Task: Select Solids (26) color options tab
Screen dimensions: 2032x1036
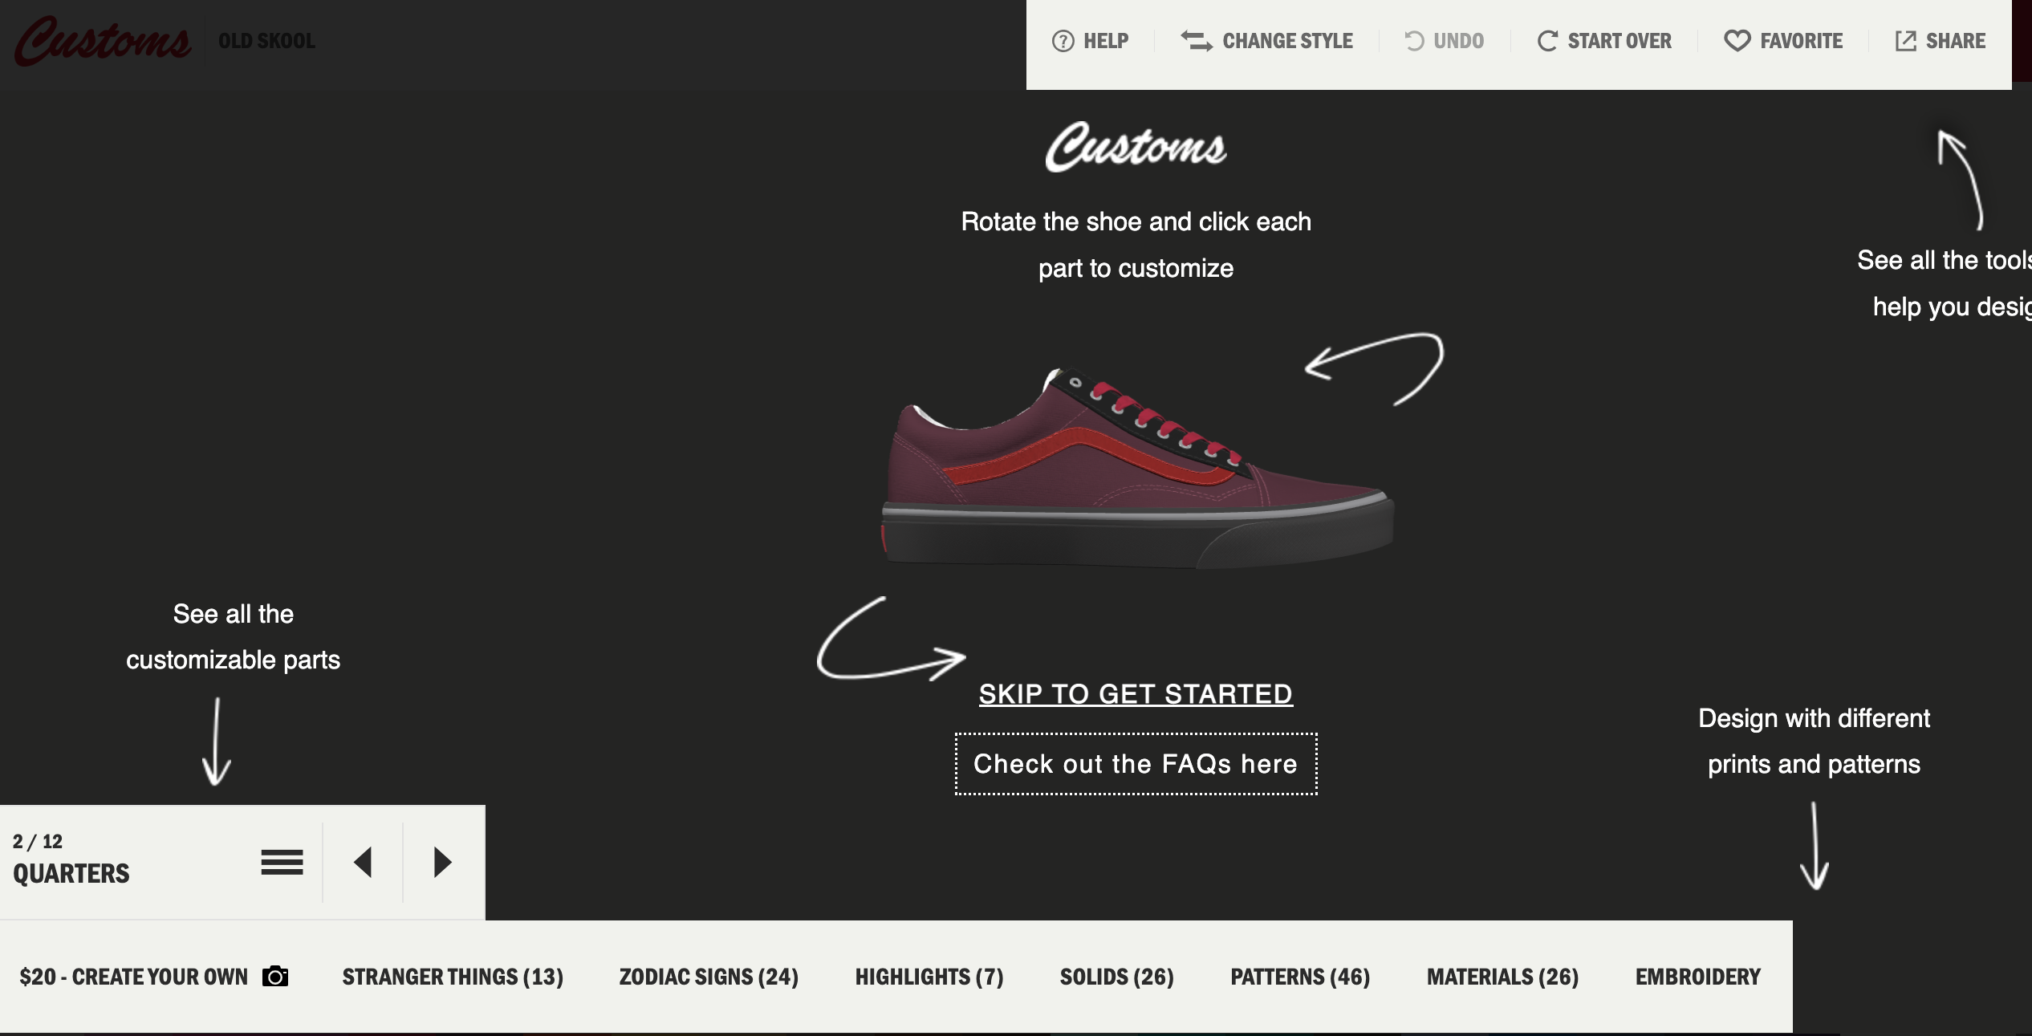Action: 1118,977
